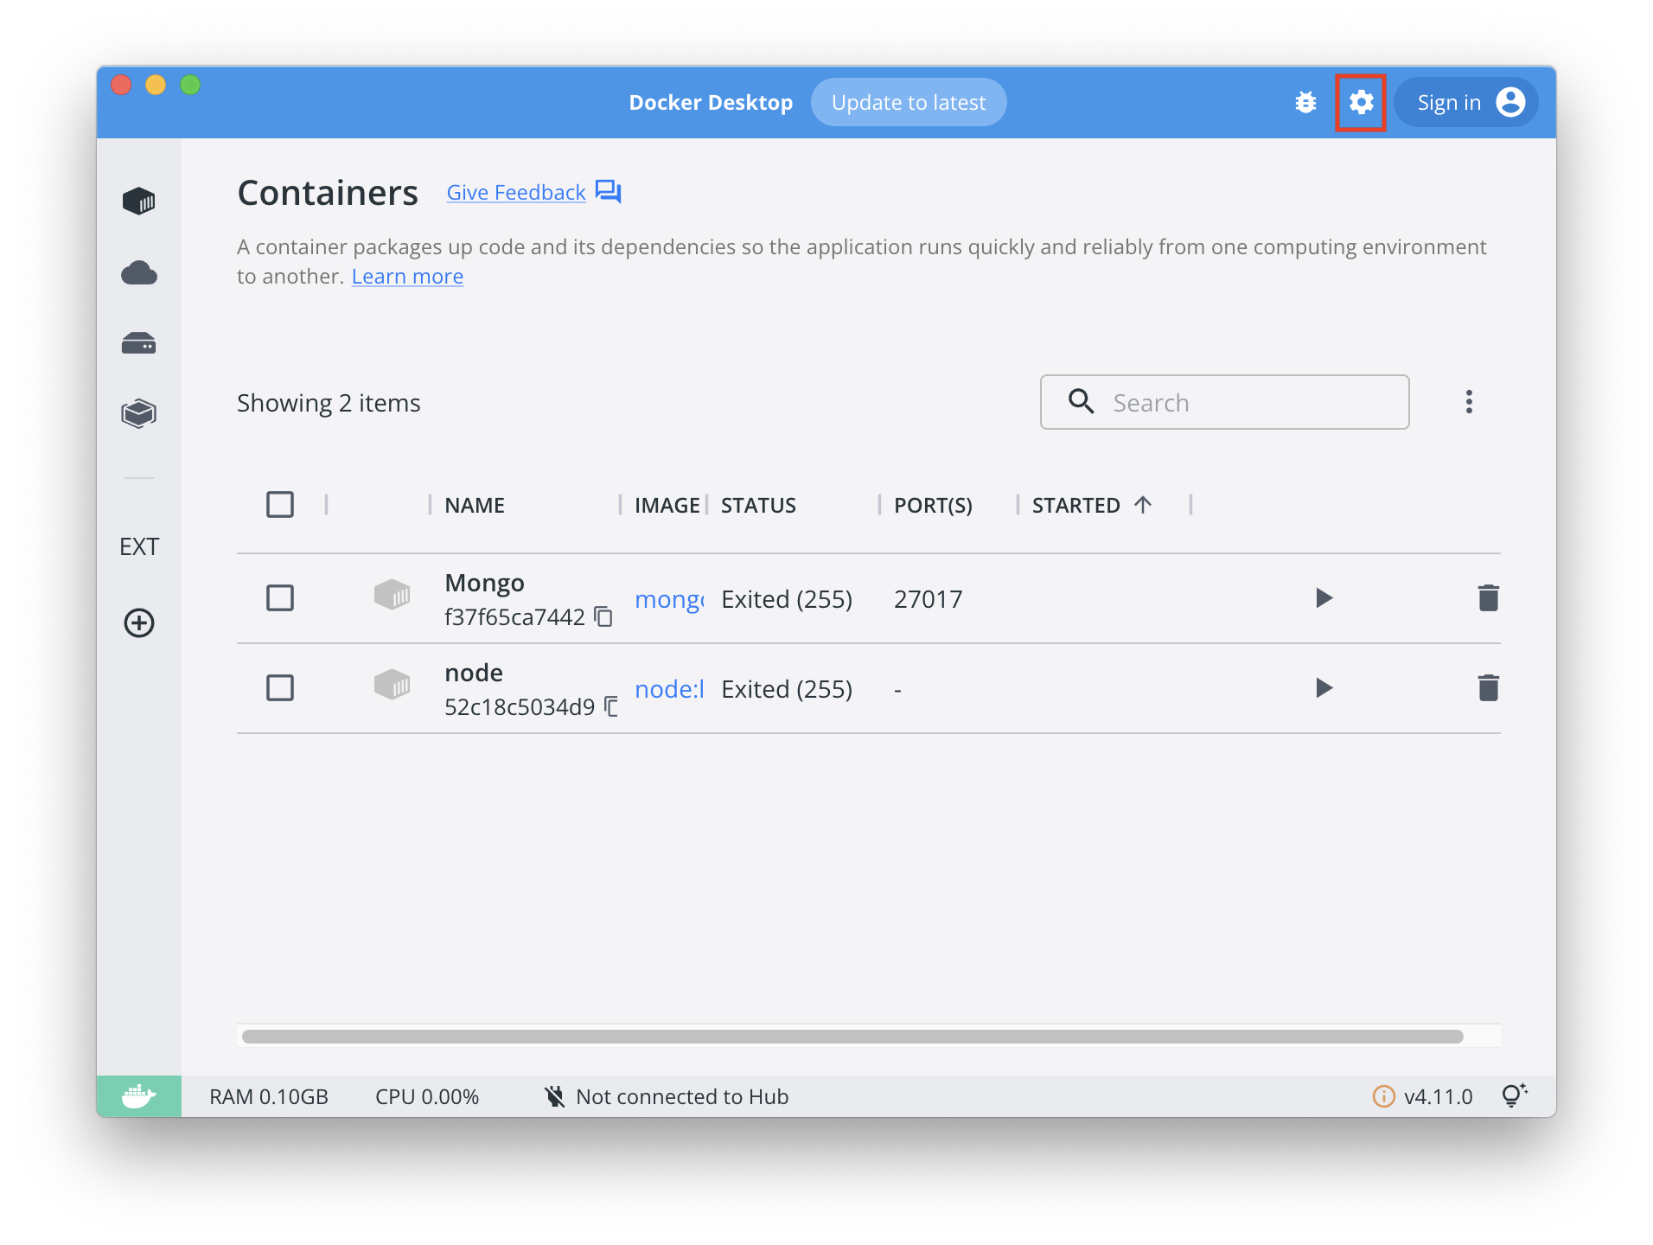Delete the node container
The height and width of the screenshot is (1245, 1653).
pyautogui.click(x=1488, y=687)
